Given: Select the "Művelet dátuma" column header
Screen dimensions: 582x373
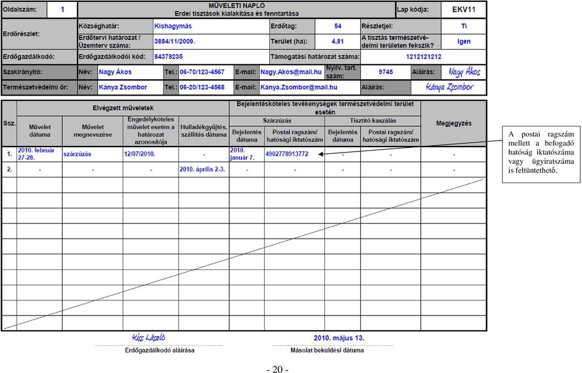Looking at the screenshot, I should [x=40, y=131].
